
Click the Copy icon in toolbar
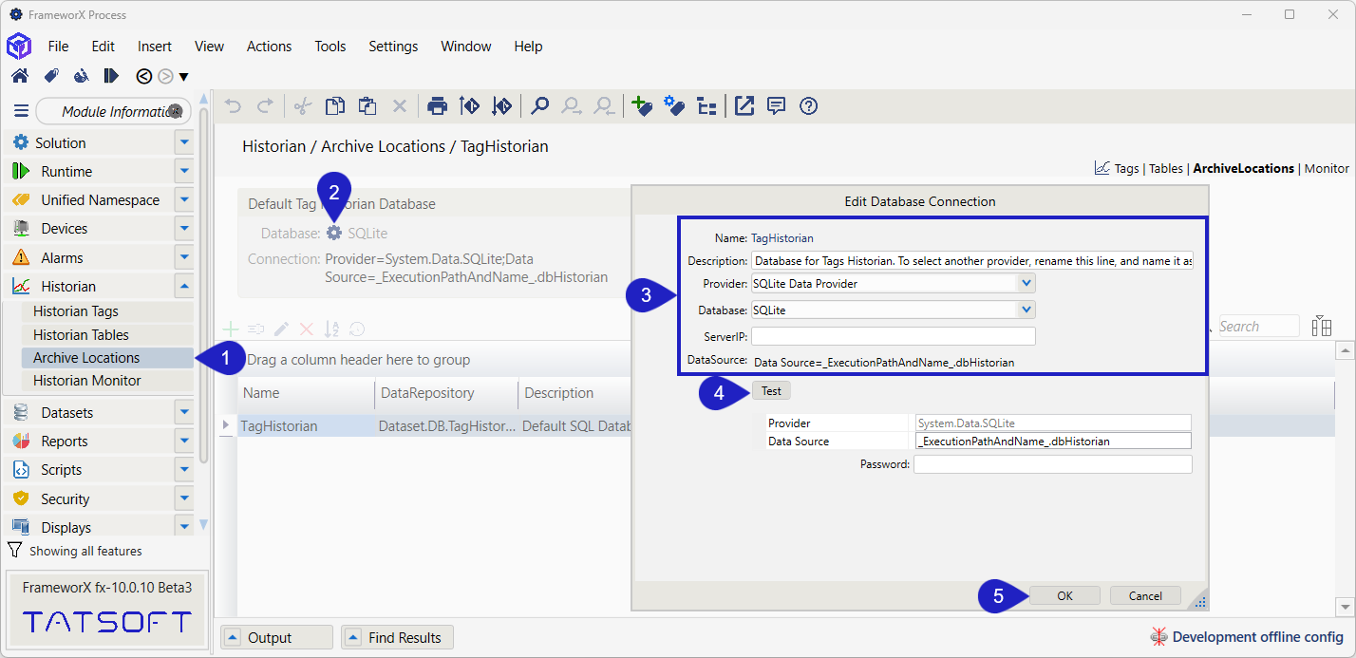tap(334, 106)
